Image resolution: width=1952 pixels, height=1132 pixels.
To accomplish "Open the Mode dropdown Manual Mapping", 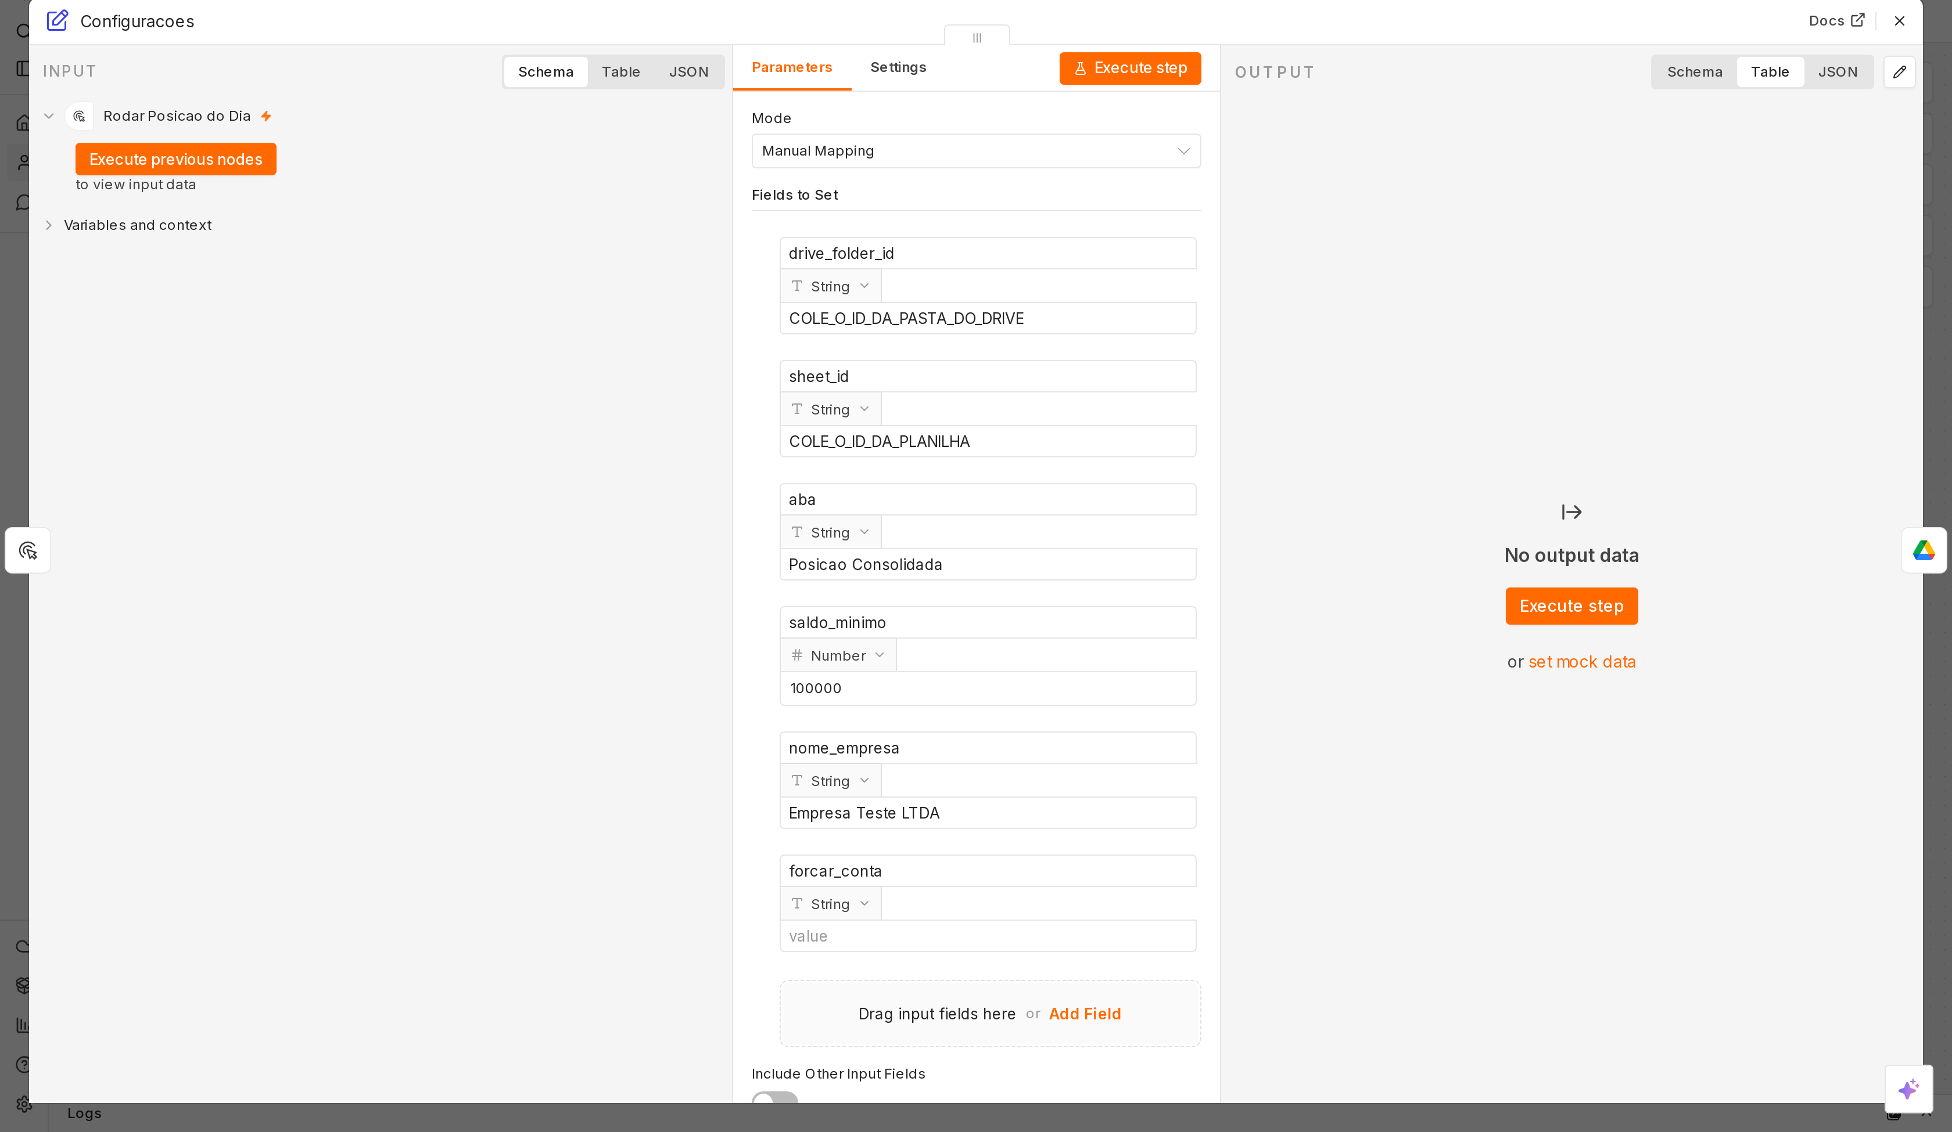I will click(x=976, y=151).
